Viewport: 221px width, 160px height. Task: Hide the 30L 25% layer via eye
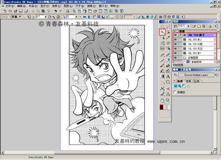175,40
